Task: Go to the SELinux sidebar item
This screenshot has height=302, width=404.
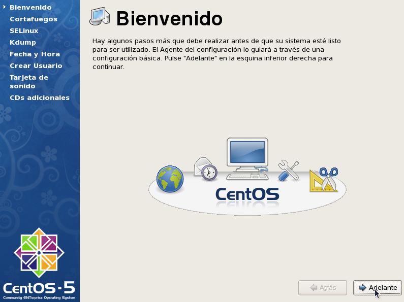Action: coord(24,31)
